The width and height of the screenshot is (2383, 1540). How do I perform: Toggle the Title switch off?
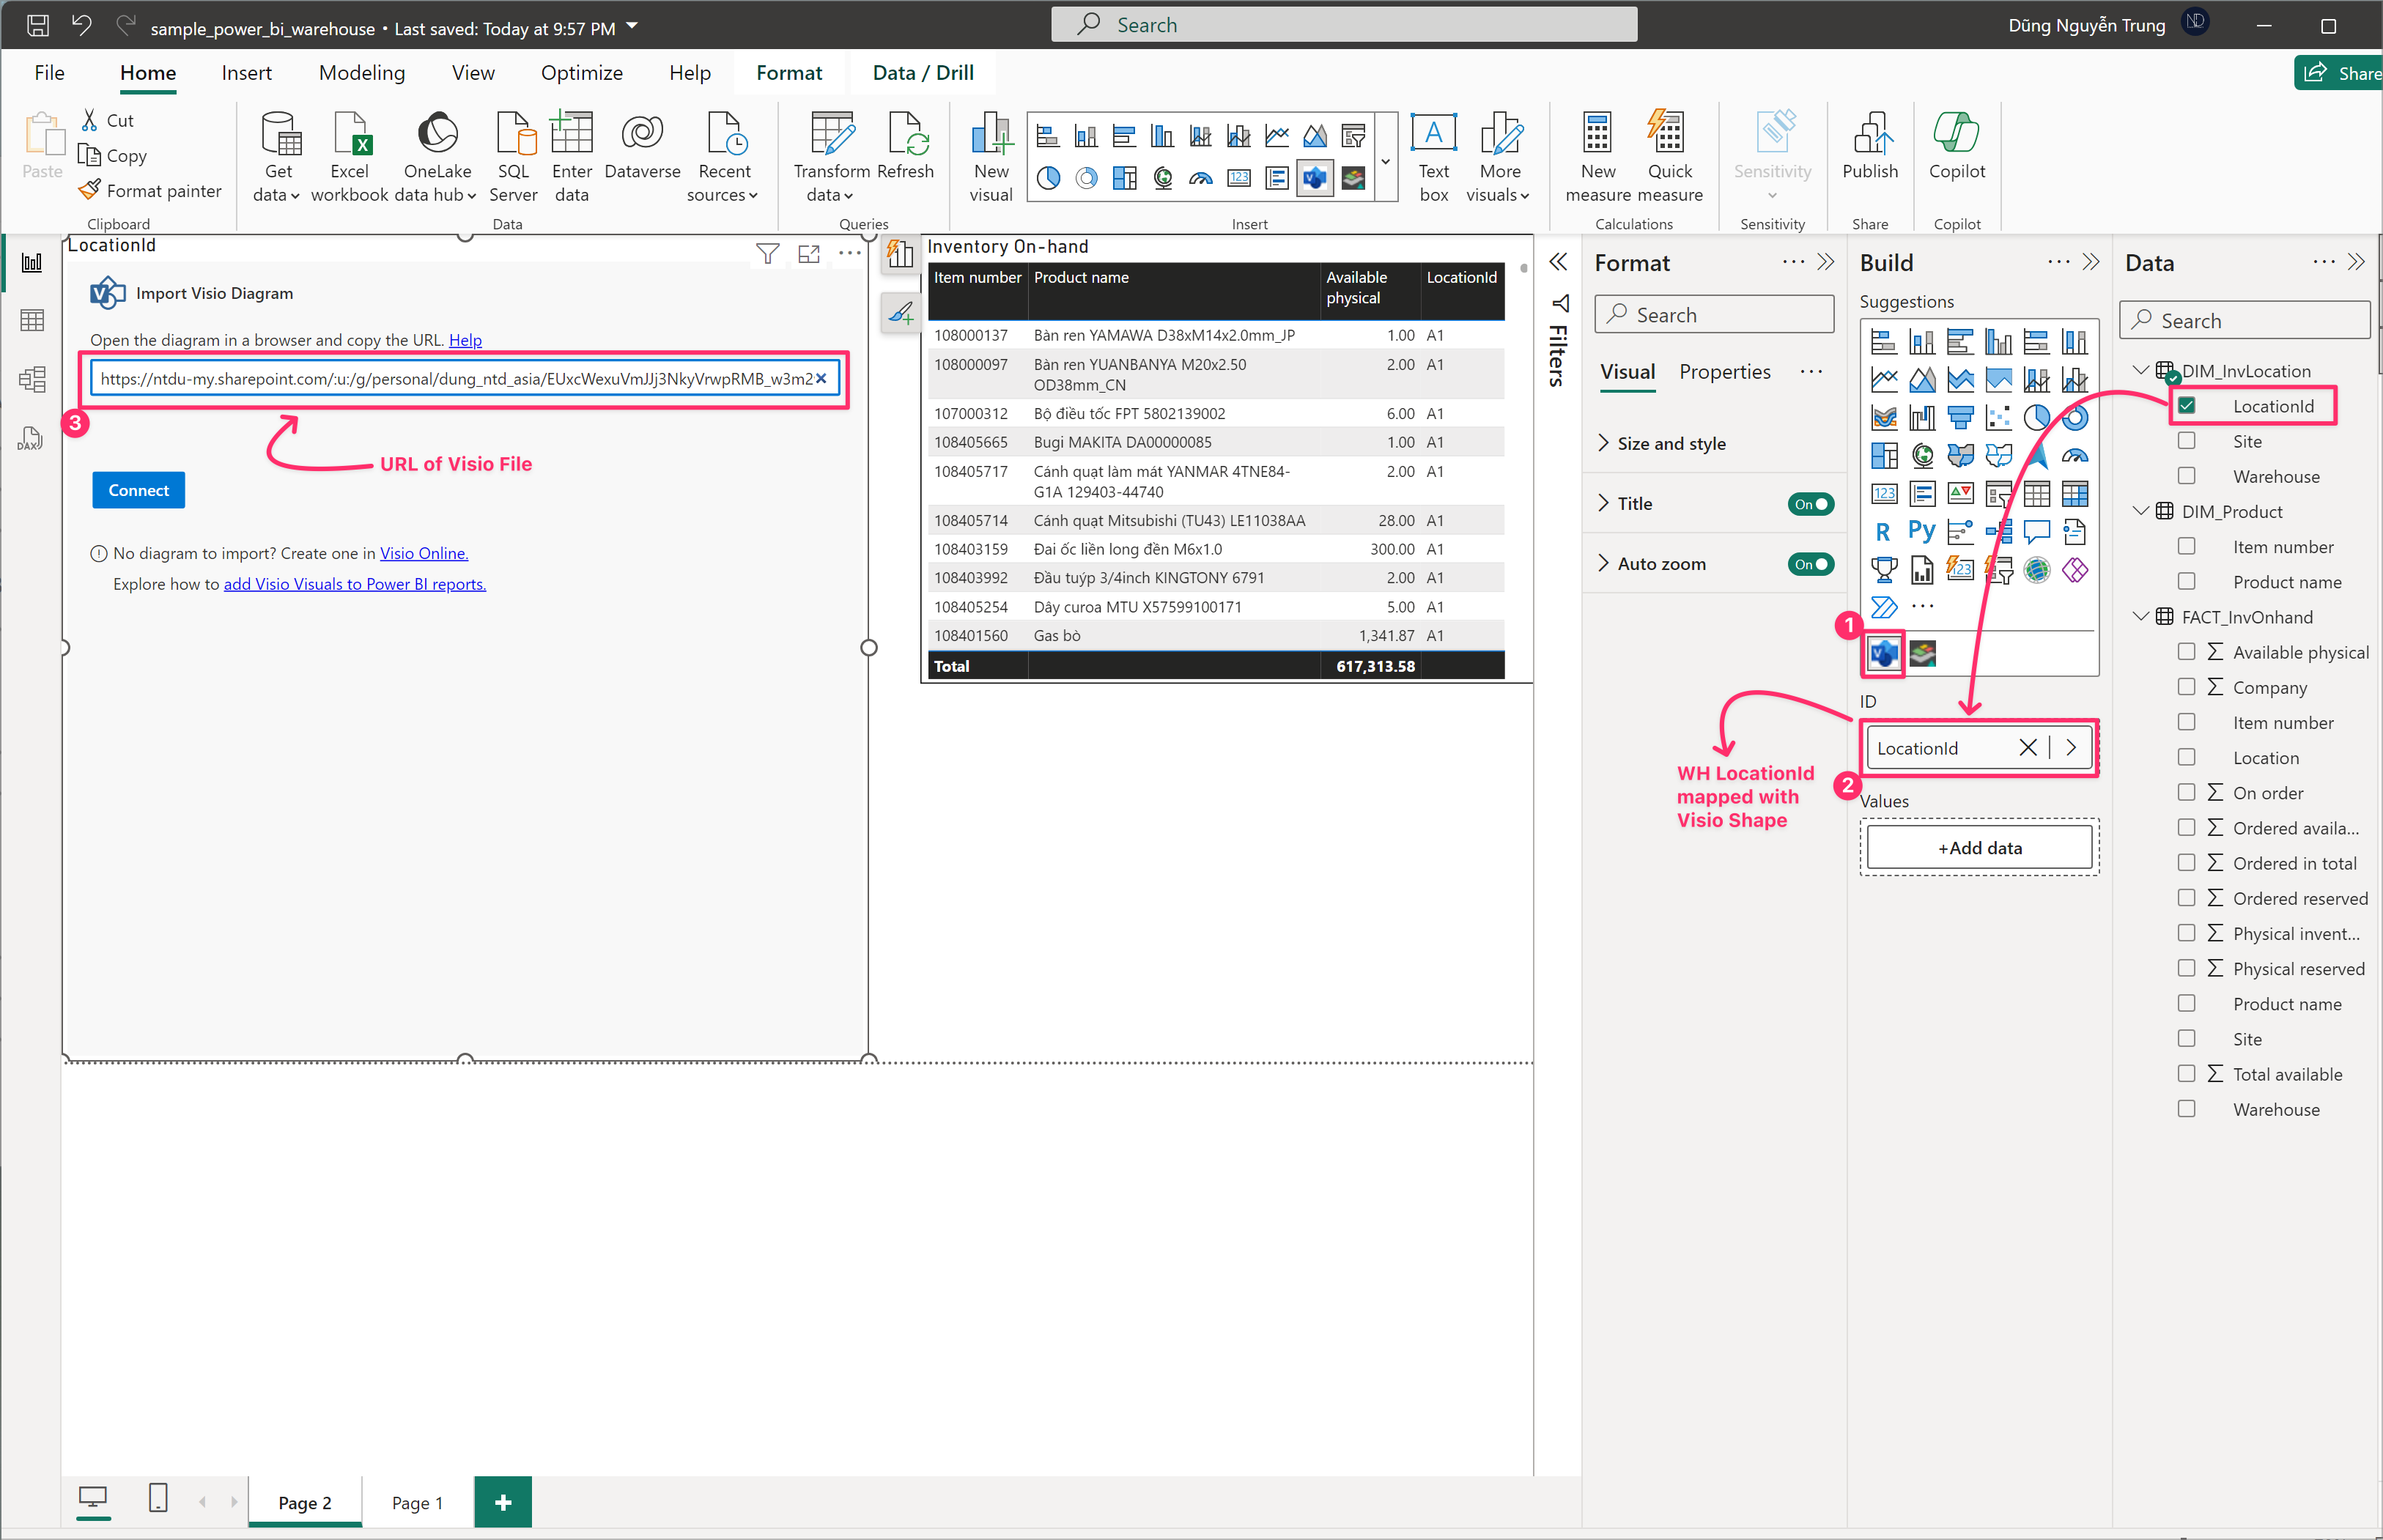(x=1810, y=504)
